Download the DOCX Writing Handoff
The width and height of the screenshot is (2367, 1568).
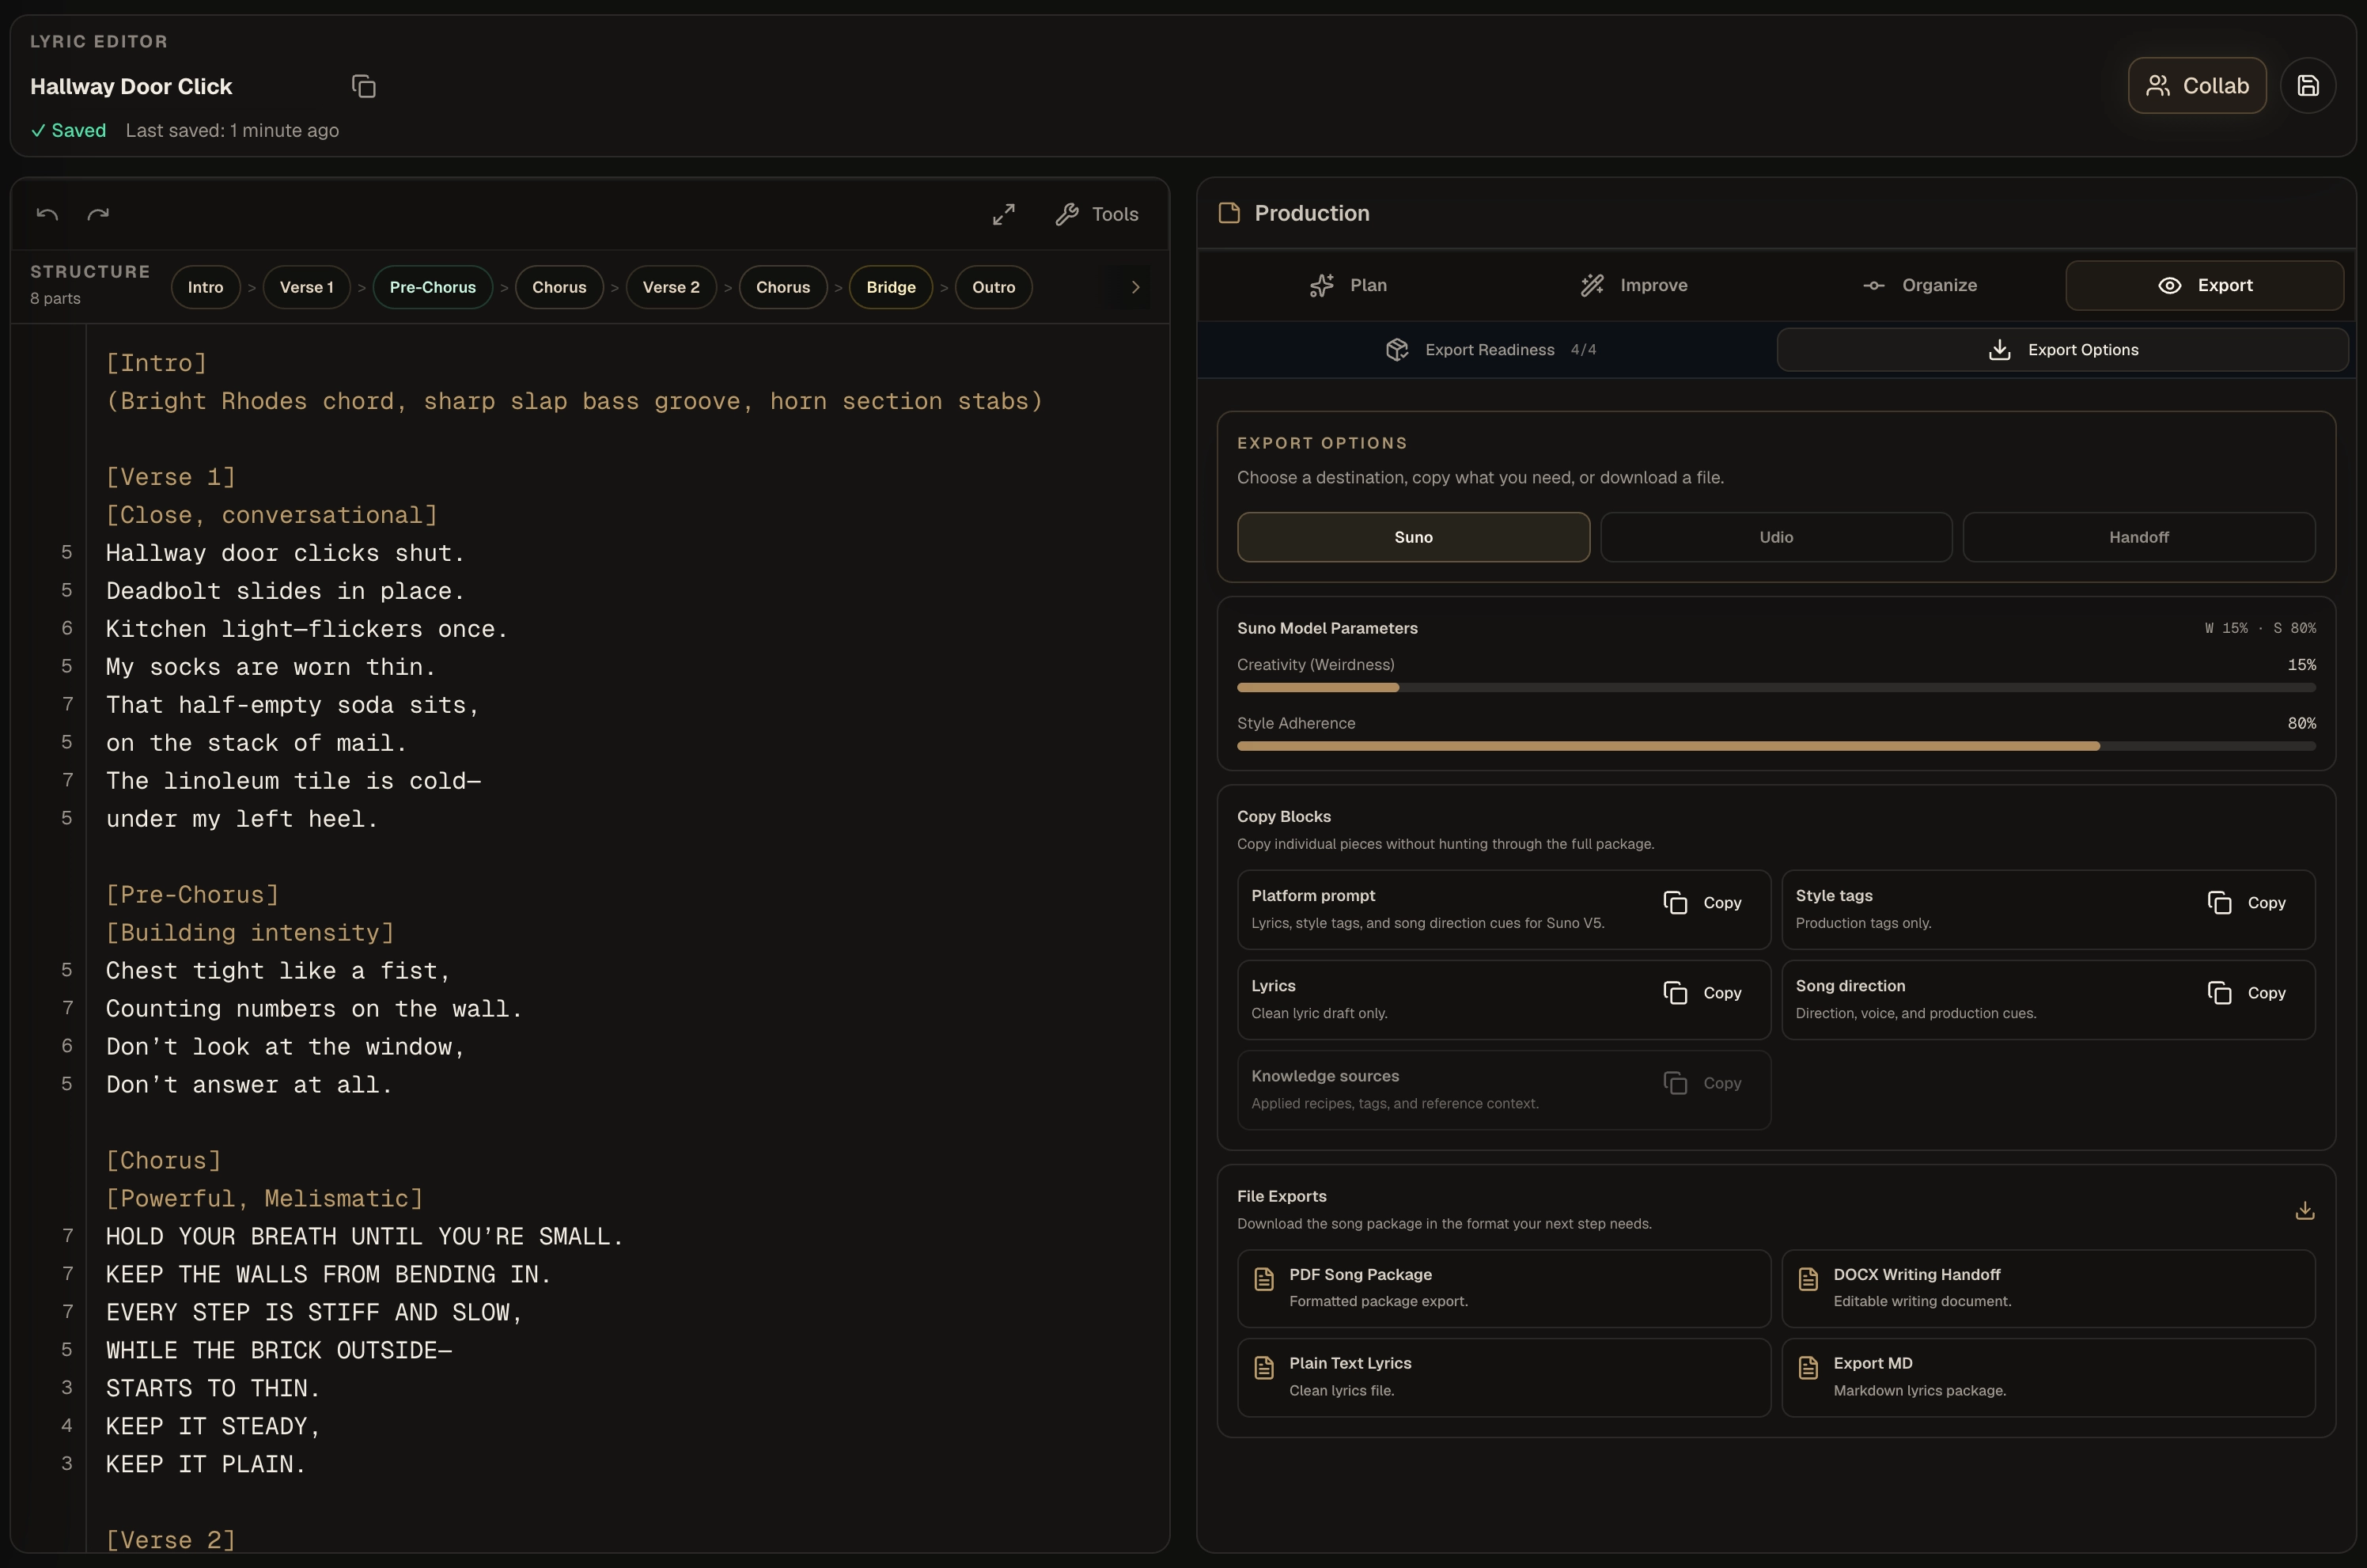tap(2048, 1288)
